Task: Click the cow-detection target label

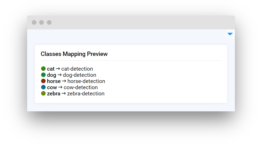Action: pyautogui.click(x=81, y=87)
